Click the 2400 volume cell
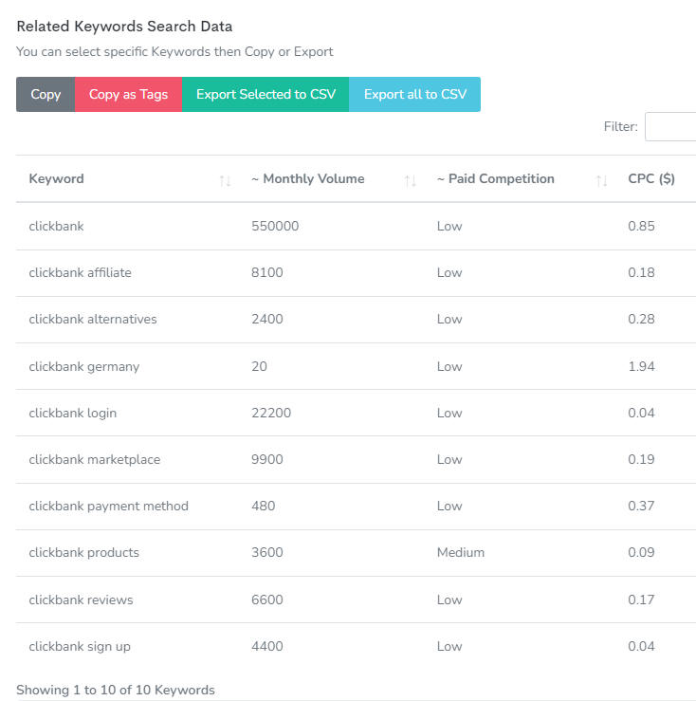The image size is (696, 701). pyautogui.click(x=266, y=320)
